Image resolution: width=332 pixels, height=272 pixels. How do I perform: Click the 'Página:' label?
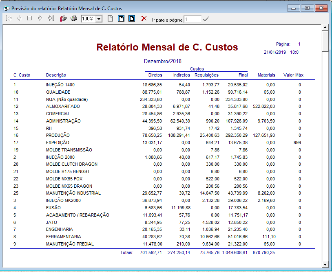point(283,44)
